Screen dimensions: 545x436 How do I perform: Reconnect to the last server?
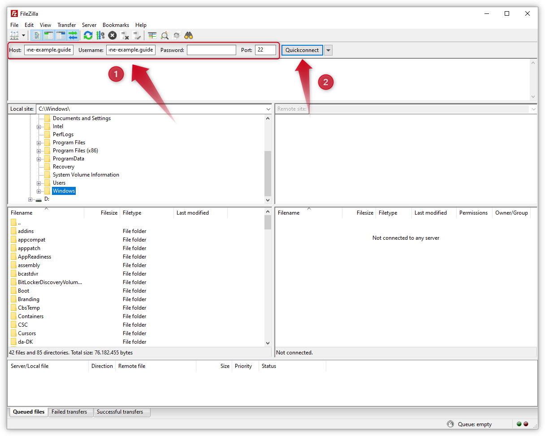pos(137,35)
